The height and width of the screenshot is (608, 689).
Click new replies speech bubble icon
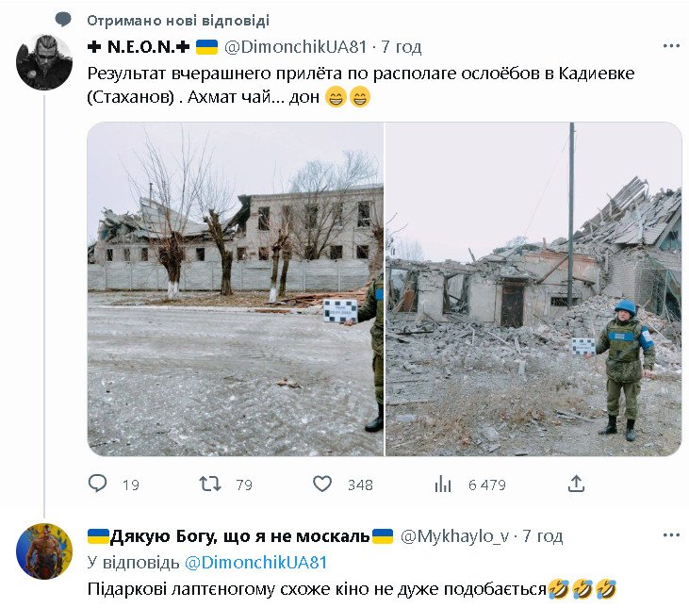(x=63, y=20)
